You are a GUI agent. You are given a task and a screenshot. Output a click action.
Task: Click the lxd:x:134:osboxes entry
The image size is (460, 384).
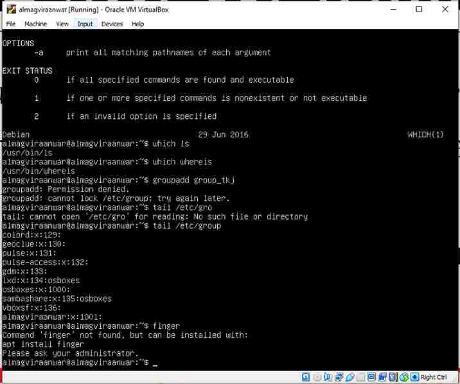point(40,280)
